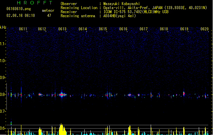Viewport: 213px width, 135px height.
Task: Click the 0.9 kHz axis label
Action: click(3, 78)
